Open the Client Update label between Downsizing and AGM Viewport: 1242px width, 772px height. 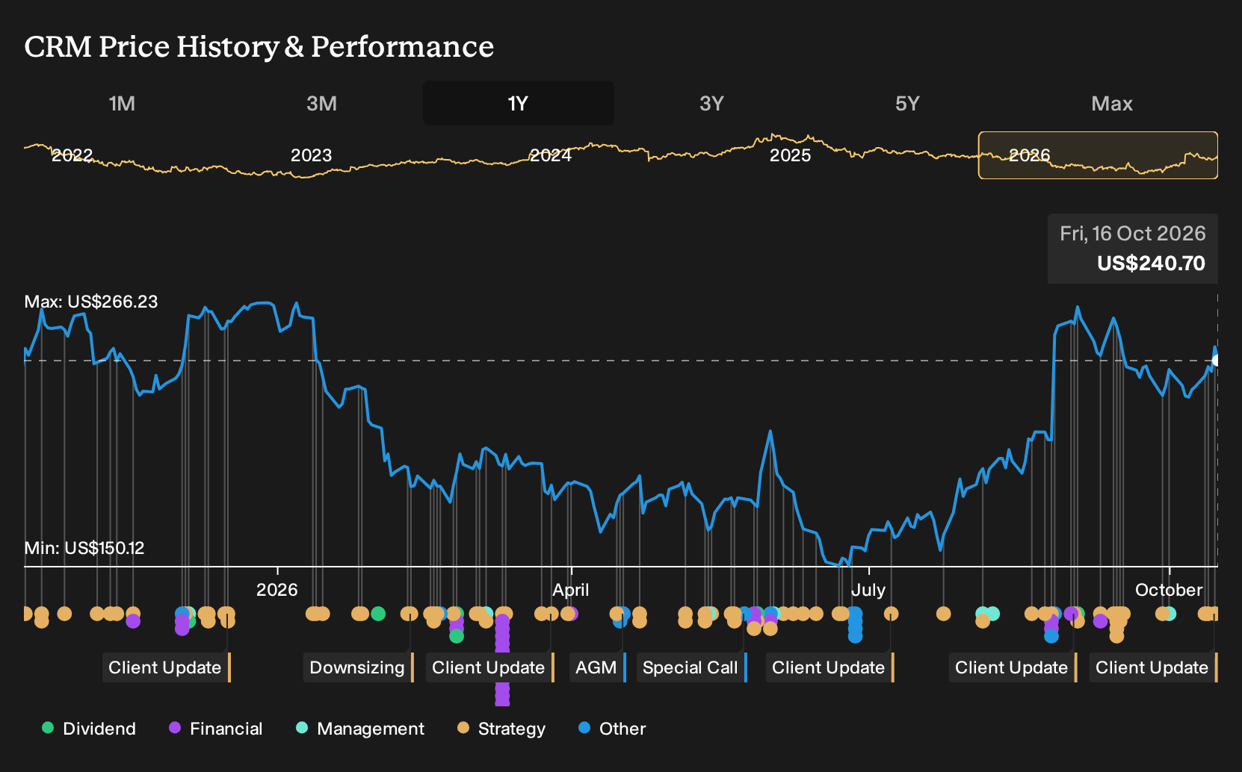490,667
